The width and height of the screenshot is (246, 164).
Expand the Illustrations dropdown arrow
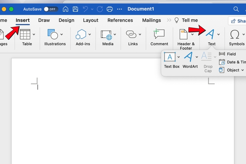click(x=62, y=34)
